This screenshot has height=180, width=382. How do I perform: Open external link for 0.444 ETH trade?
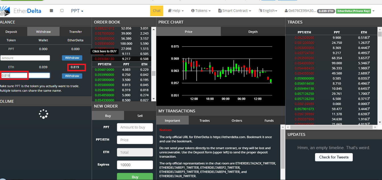[x=368, y=48]
